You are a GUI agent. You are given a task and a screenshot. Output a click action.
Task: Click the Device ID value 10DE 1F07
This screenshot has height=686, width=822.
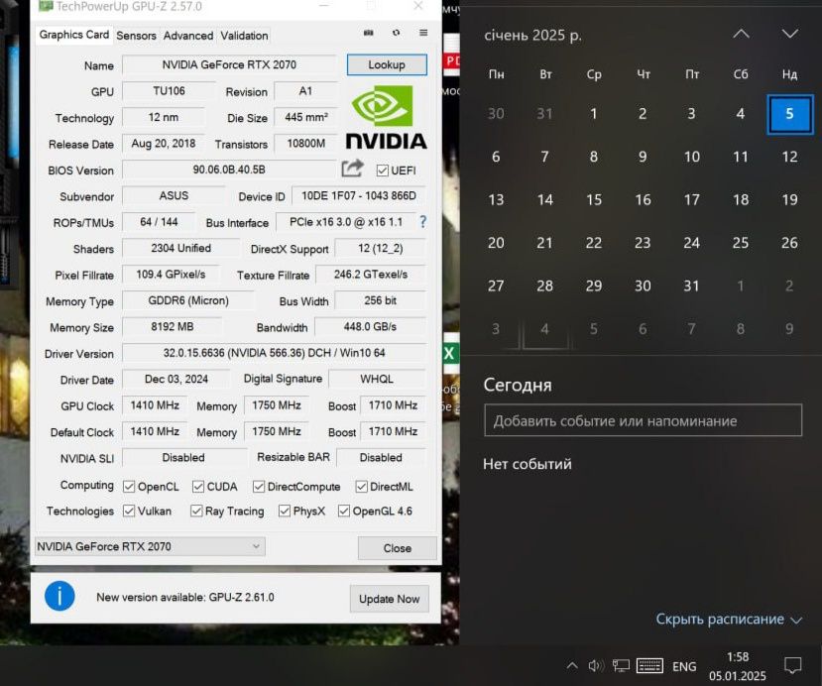tap(359, 196)
